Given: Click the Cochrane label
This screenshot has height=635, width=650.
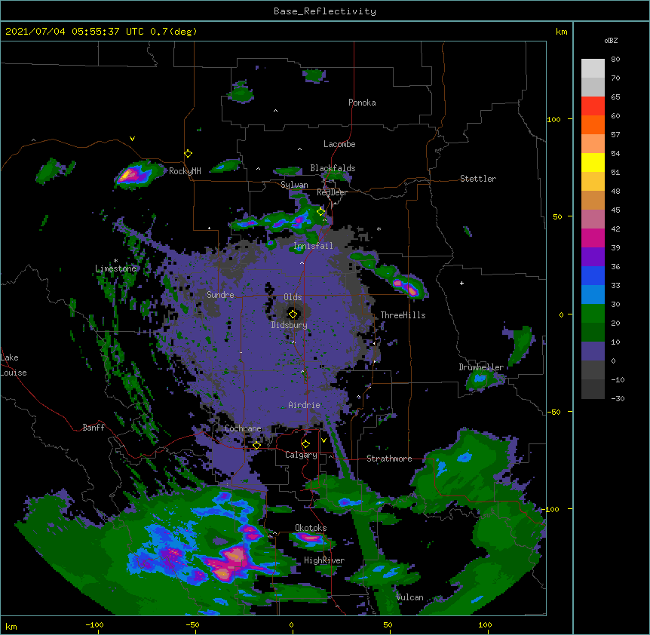Looking at the screenshot, I should [x=243, y=428].
